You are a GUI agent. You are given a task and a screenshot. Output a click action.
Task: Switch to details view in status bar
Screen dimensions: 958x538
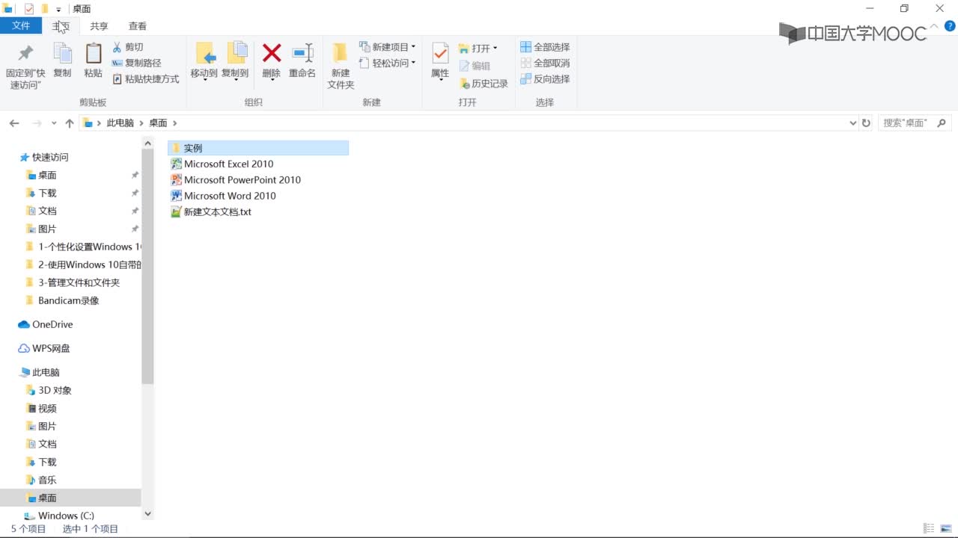click(929, 528)
